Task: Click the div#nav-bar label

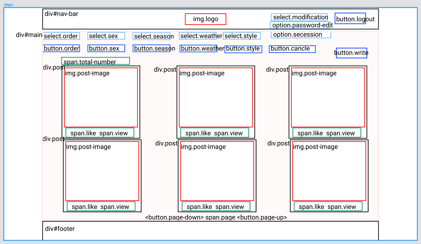Action: pos(61,14)
